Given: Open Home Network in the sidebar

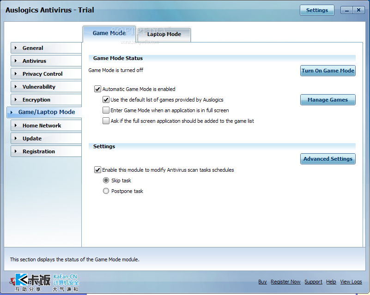Looking at the screenshot, I should (46, 126).
